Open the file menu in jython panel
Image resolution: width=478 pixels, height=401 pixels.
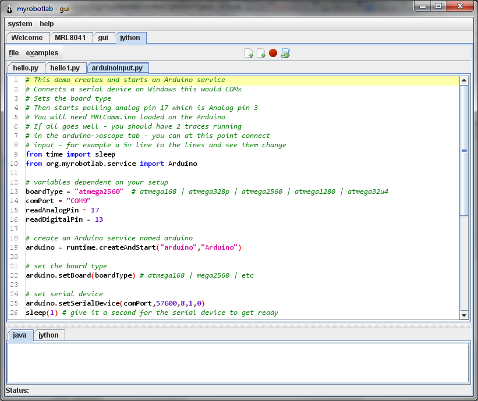14,53
